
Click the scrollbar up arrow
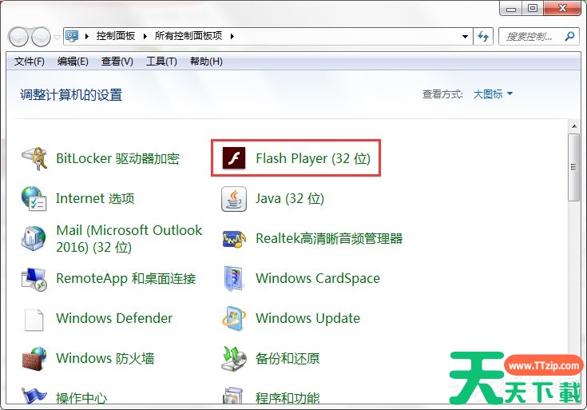click(573, 126)
